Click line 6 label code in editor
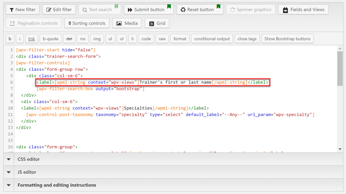 coord(152,82)
